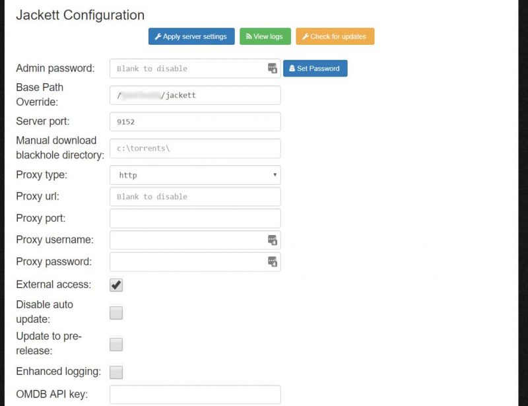Turn on Enhanced logging

[115, 372]
